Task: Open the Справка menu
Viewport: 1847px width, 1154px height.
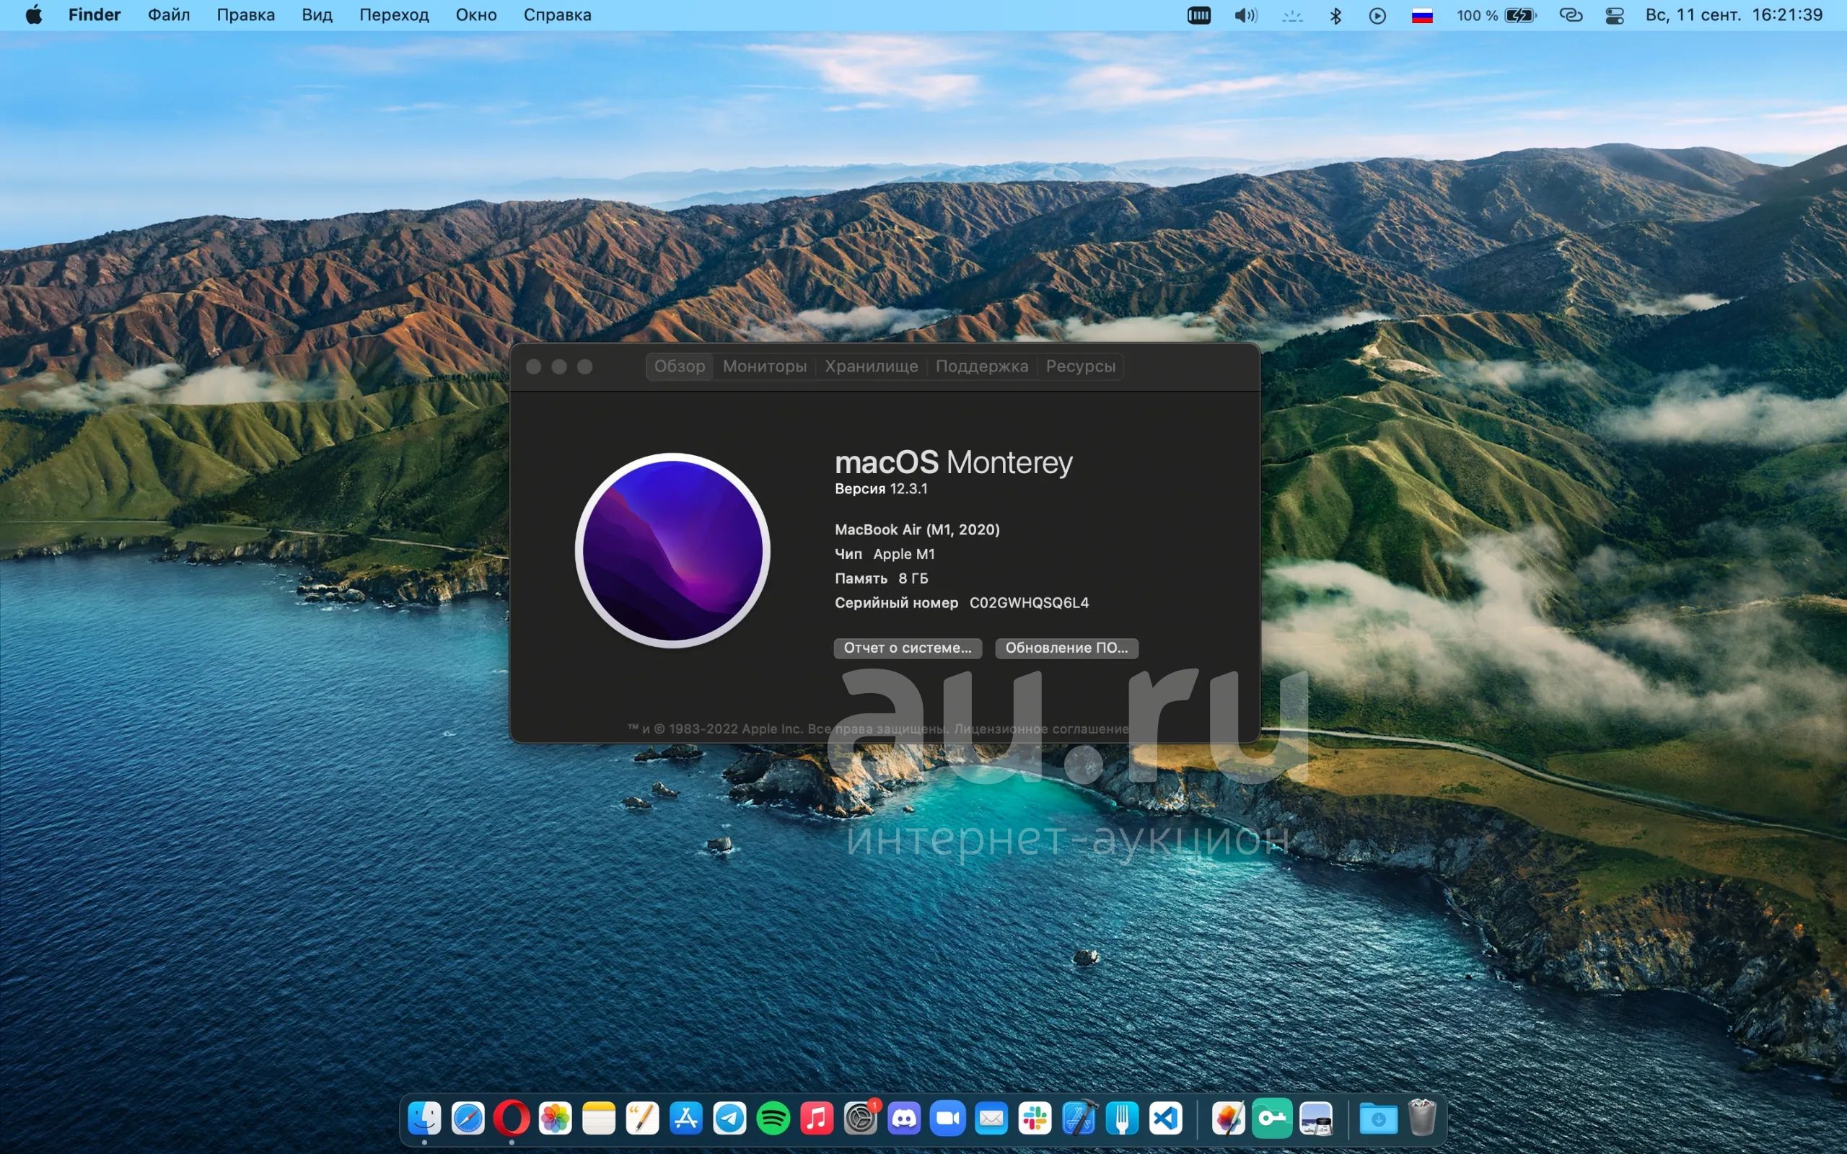Action: point(557,15)
